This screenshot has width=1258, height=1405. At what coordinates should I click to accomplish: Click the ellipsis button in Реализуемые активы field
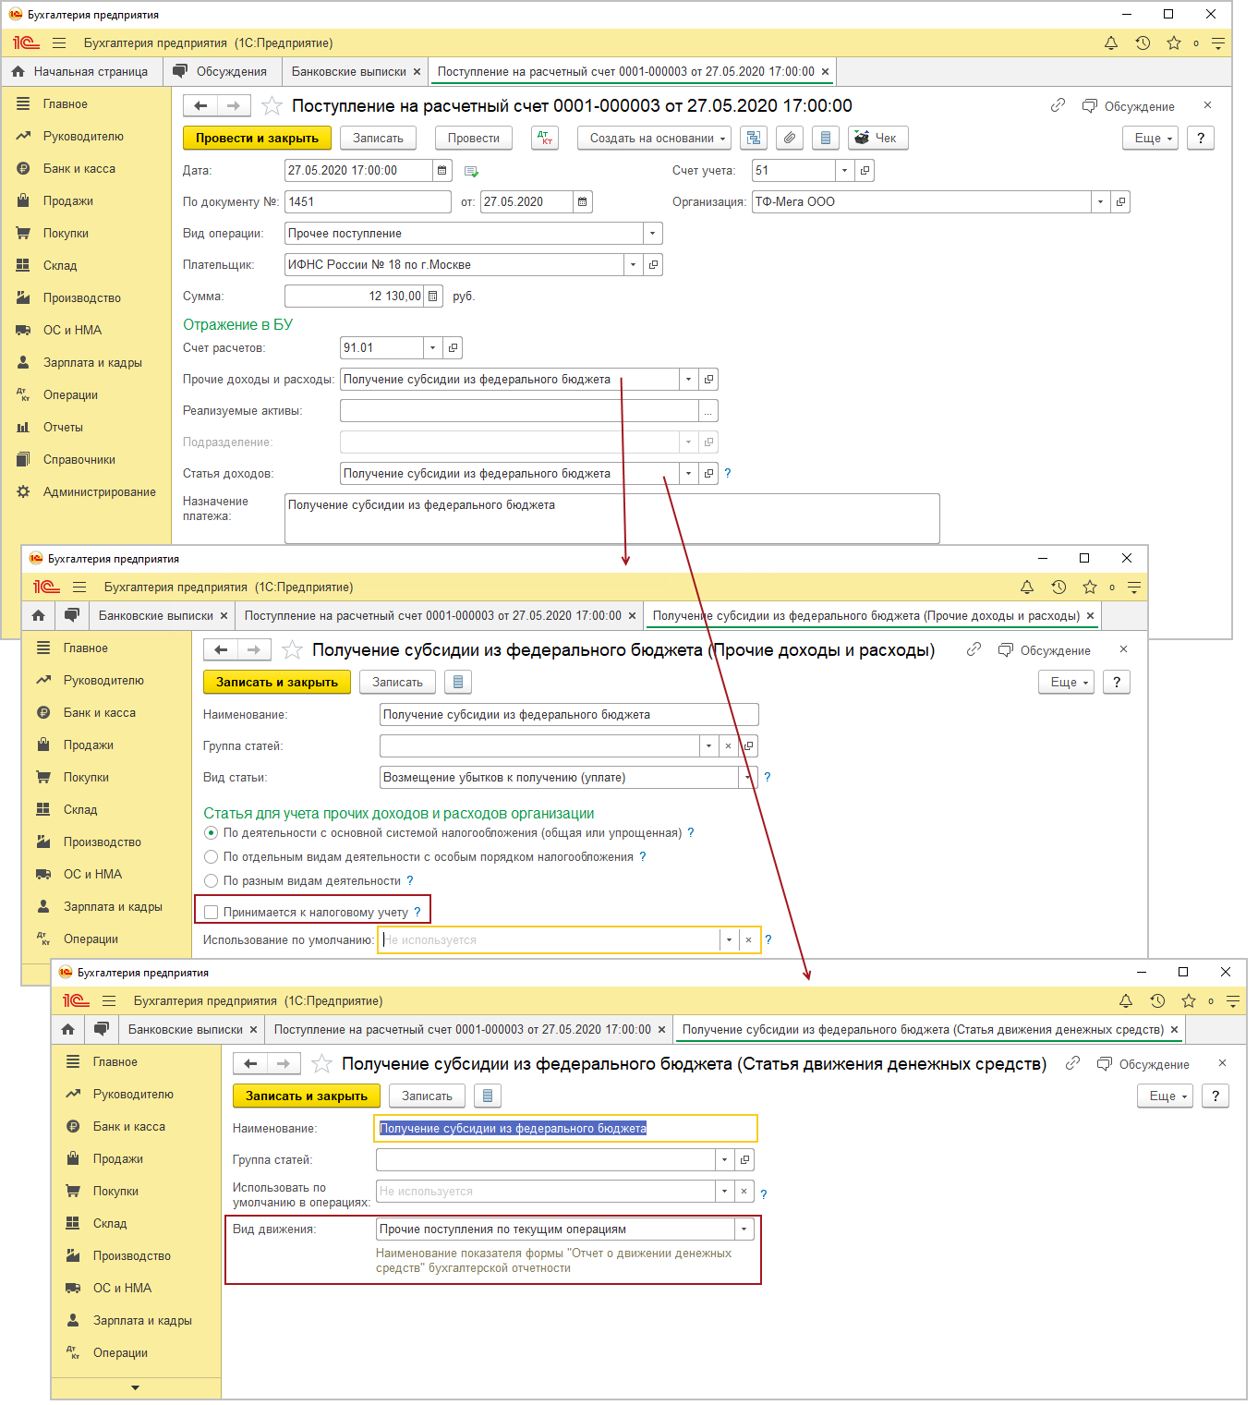click(x=708, y=411)
